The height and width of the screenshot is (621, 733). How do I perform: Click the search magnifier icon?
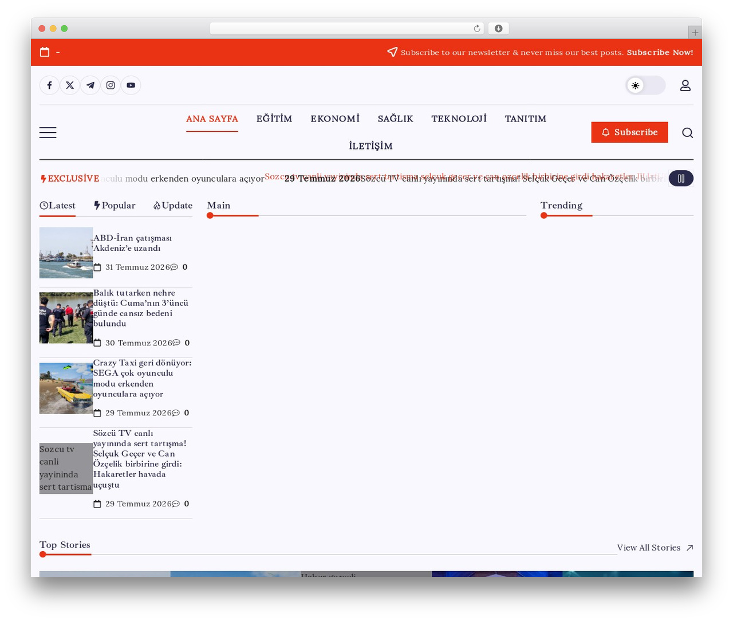click(x=688, y=133)
